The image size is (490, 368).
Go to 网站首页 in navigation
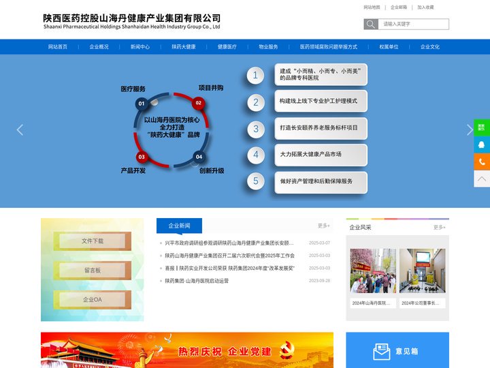pyautogui.click(x=58, y=47)
